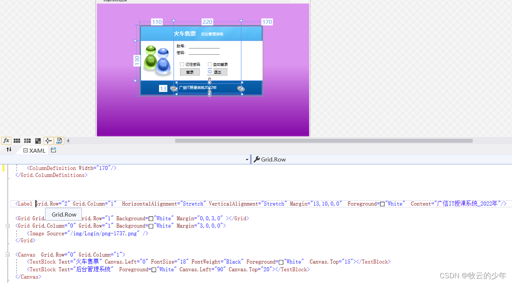The image size is (512, 283).
Task: Click the 账号 input field
Action: click(204, 46)
